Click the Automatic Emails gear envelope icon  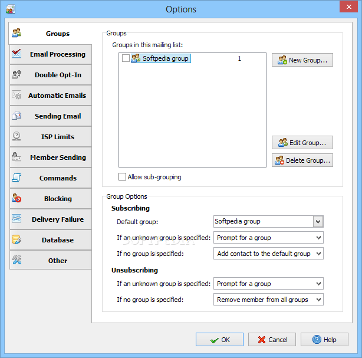[x=17, y=95]
